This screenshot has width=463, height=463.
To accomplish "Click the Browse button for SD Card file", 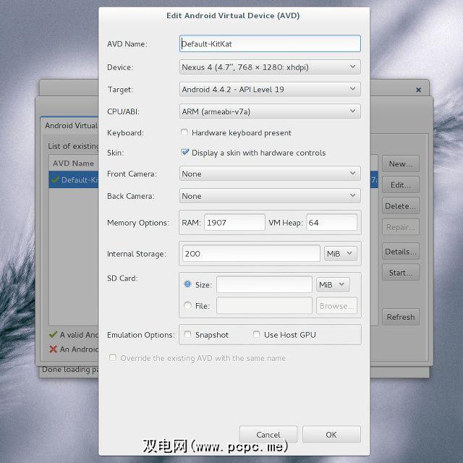I will point(336,305).
